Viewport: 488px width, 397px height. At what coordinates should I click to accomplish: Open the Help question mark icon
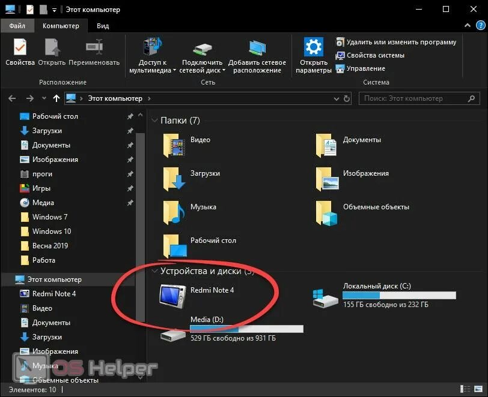click(481, 25)
